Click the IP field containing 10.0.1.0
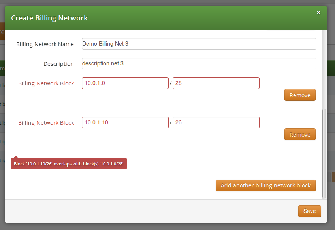The height and width of the screenshot is (230, 335). point(125,83)
